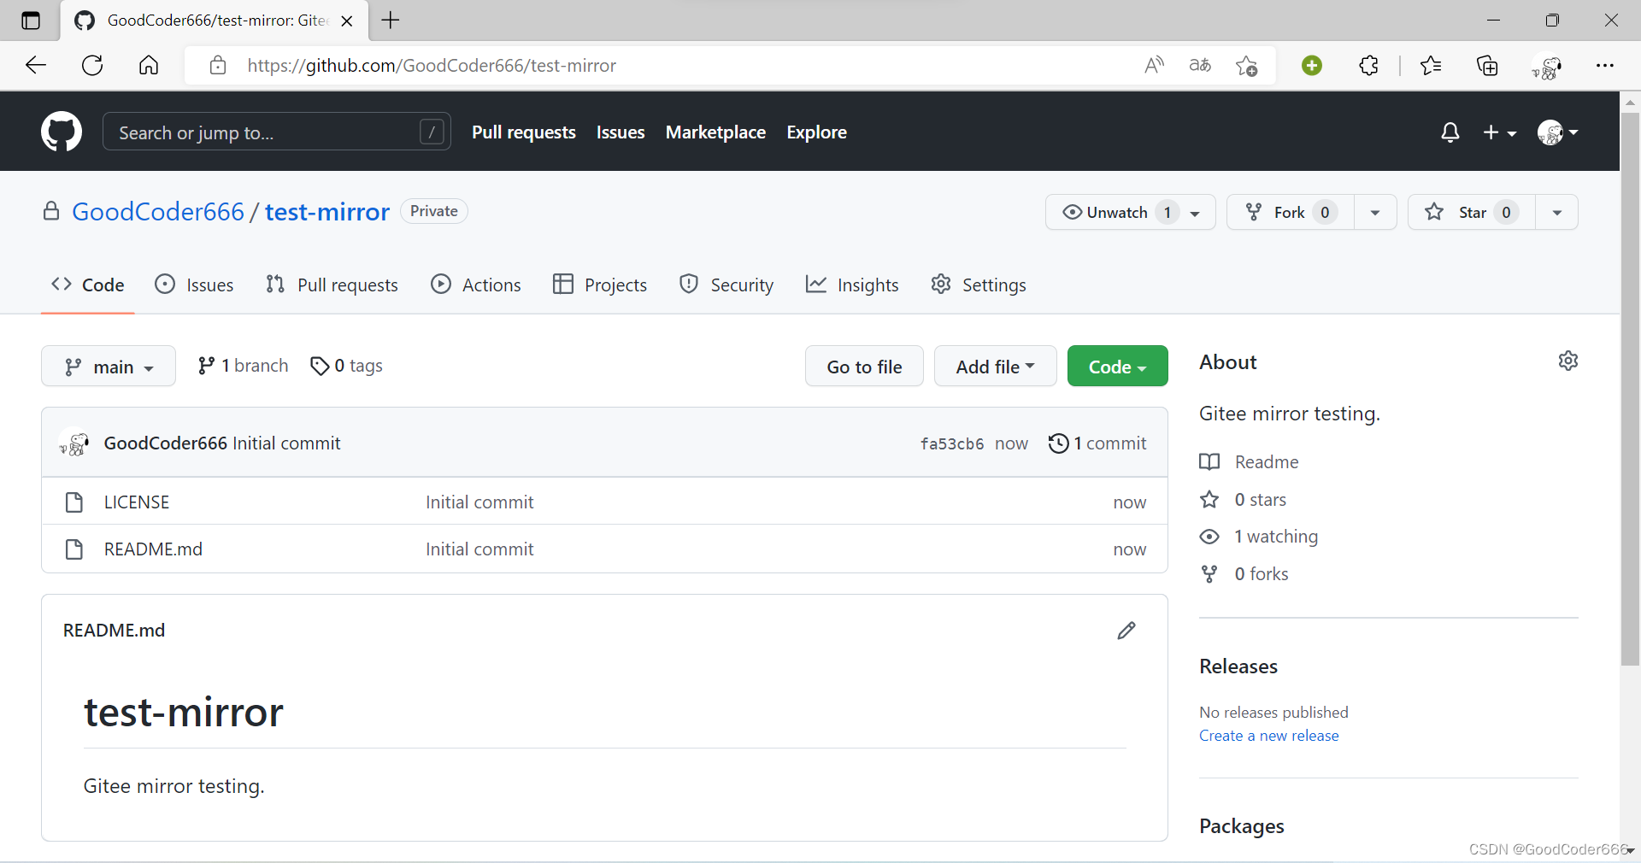This screenshot has width=1641, height=863.
Task: Open the Projects tab
Action: [600, 285]
